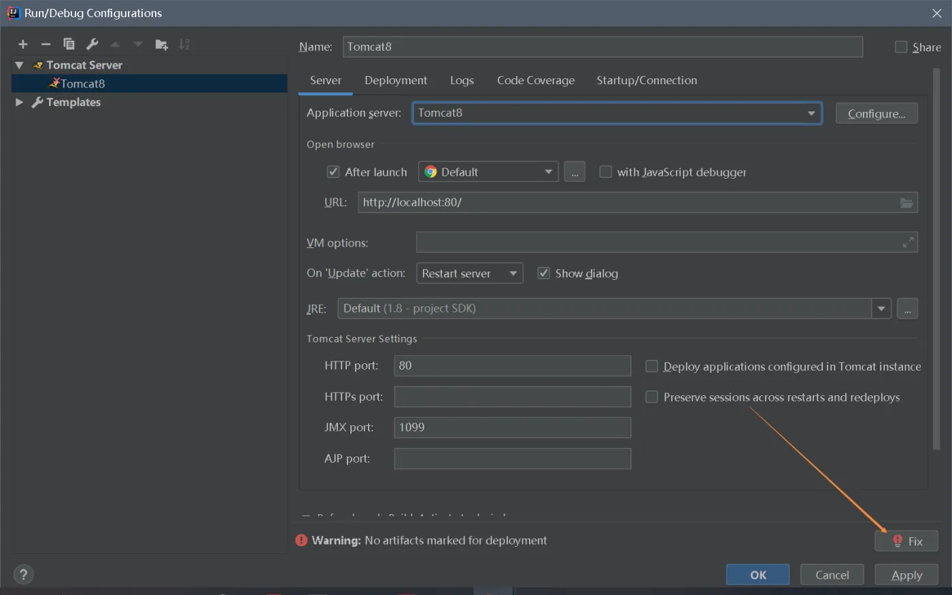The image size is (952, 595).
Task: Open the Restart server update action dropdown
Action: click(470, 273)
